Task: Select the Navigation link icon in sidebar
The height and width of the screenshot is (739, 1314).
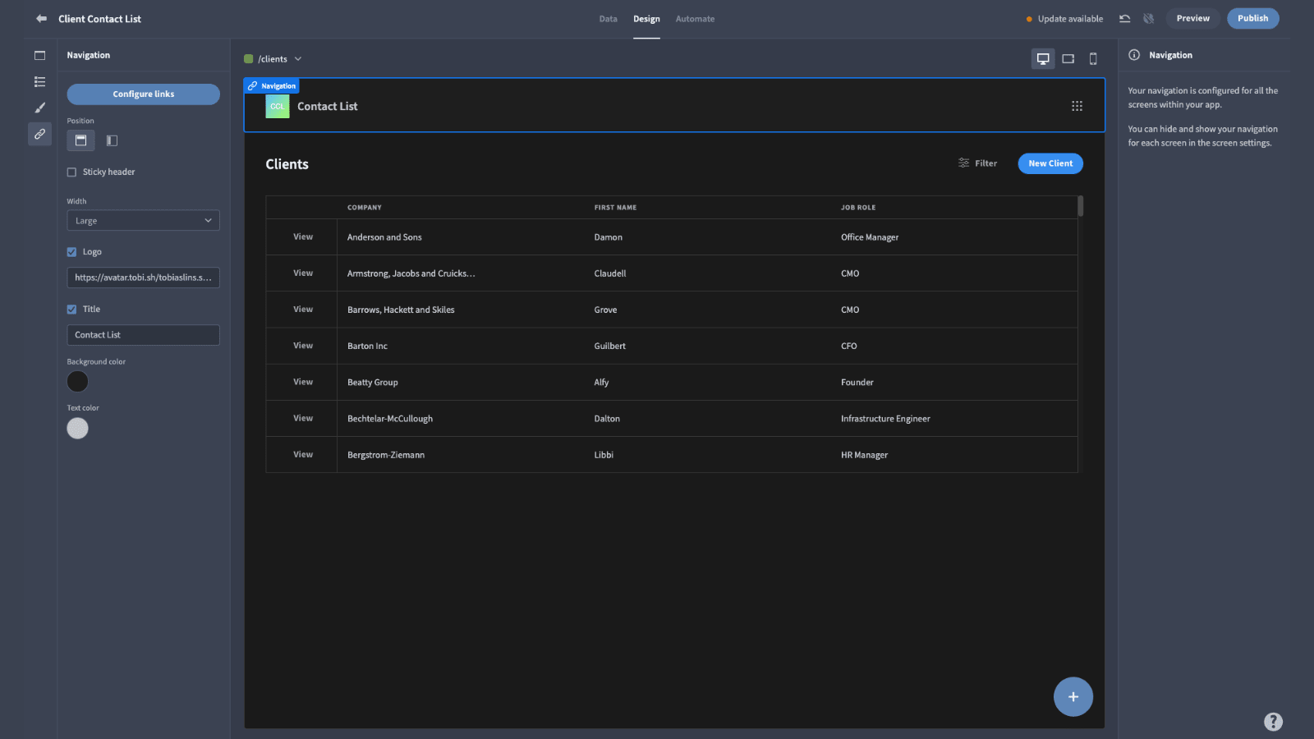Action: click(x=39, y=134)
